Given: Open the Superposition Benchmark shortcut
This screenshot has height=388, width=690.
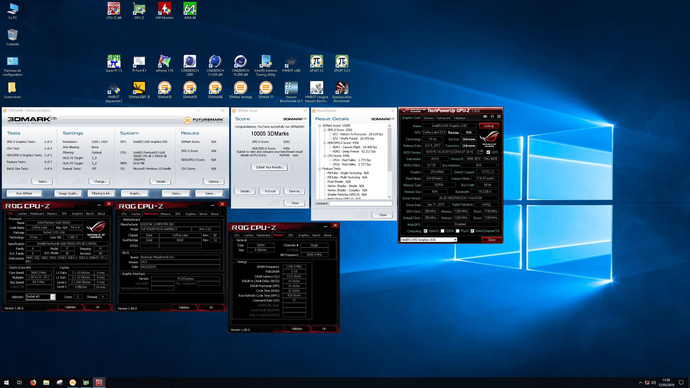Looking at the screenshot, I should (x=342, y=92).
